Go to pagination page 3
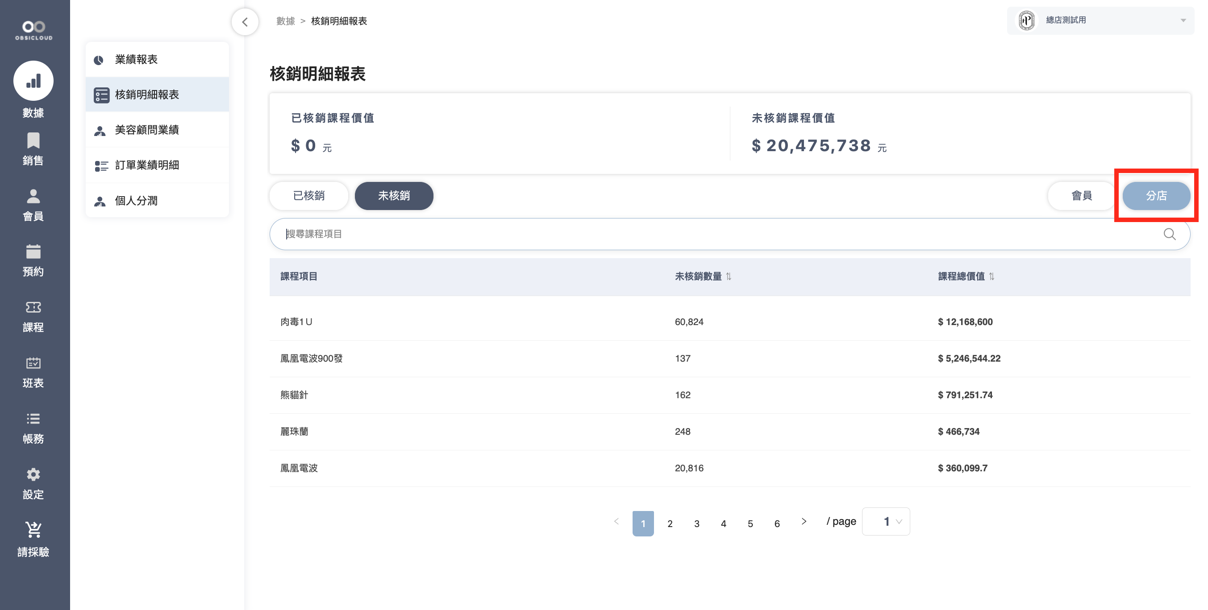Viewport: 1208px width, 610px height. click(x=696, y=524)
